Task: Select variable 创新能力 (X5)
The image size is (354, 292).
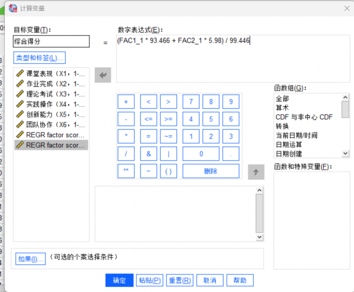Action: [51, 115]
